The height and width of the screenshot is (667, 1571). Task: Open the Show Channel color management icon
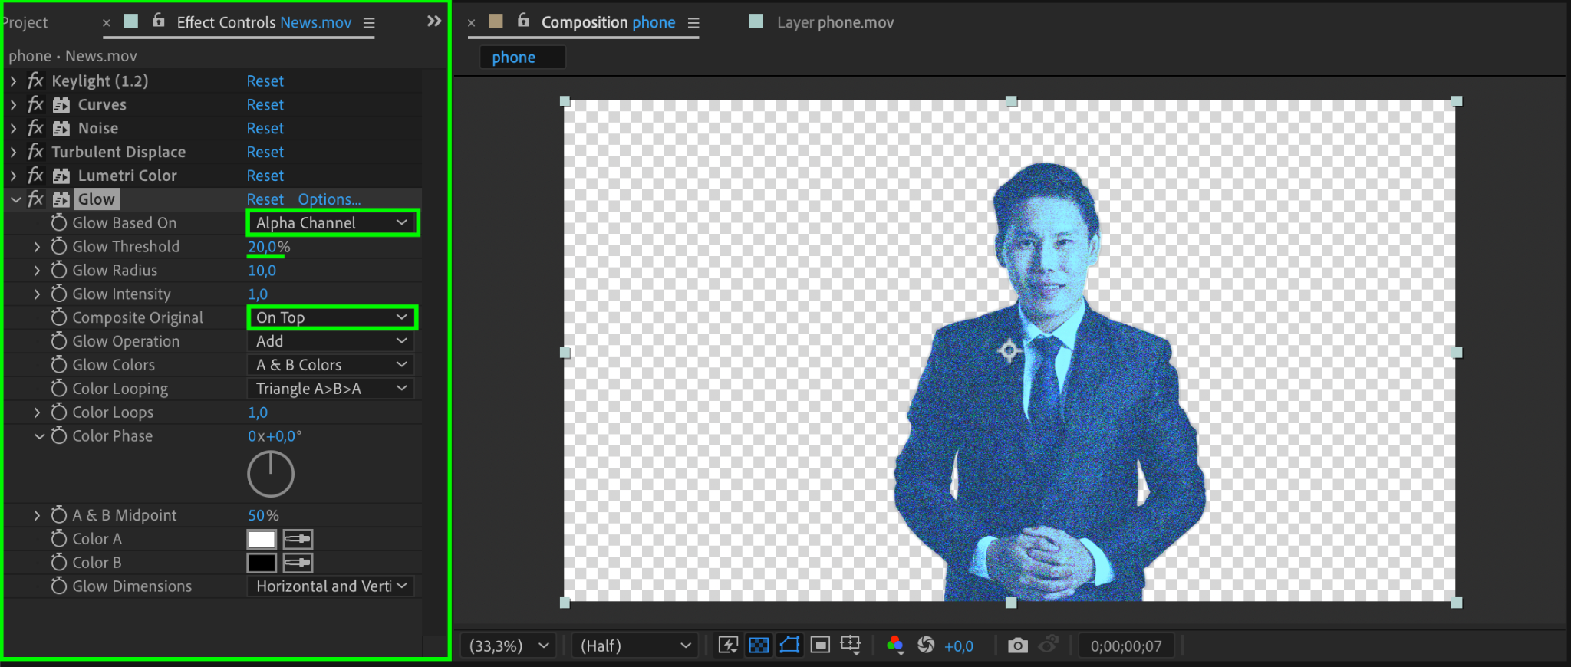(894, 646)
